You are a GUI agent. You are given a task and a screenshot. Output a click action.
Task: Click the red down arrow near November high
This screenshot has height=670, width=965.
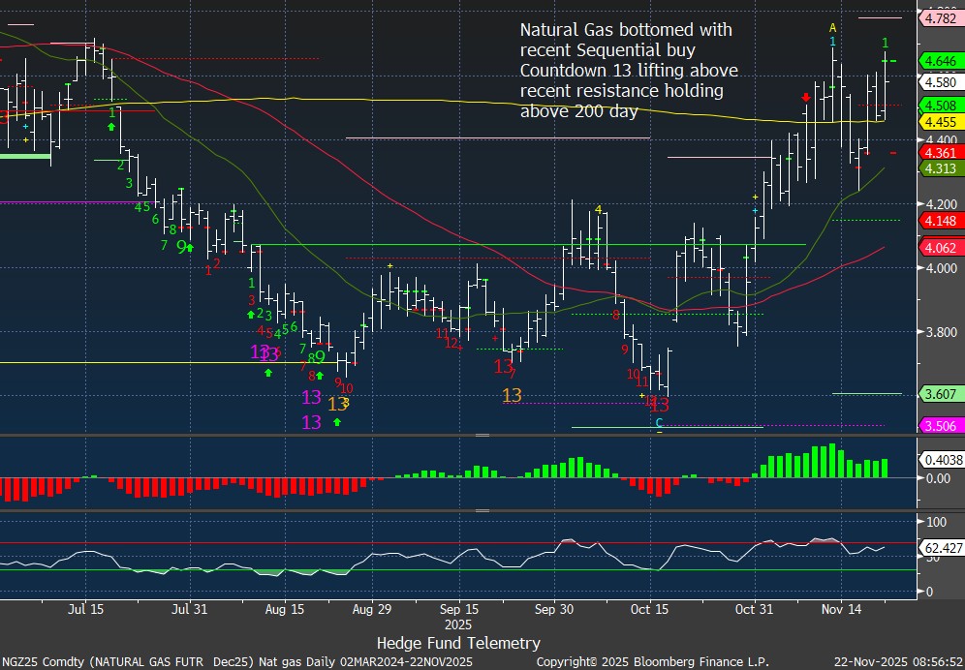click(806, 98)
